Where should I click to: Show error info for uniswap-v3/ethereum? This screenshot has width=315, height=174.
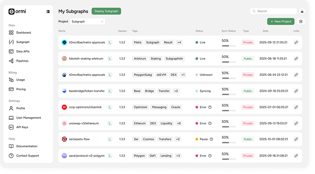coord(210,123)
